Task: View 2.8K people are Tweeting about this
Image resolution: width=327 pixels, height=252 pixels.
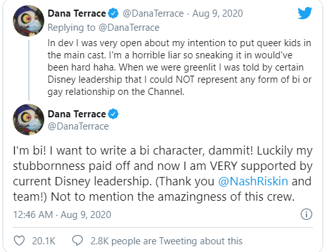Action: click(x=167, y=241)
